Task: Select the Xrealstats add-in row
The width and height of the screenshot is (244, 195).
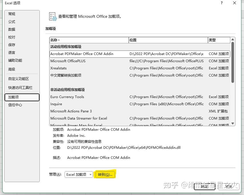Action: (140, 68)
